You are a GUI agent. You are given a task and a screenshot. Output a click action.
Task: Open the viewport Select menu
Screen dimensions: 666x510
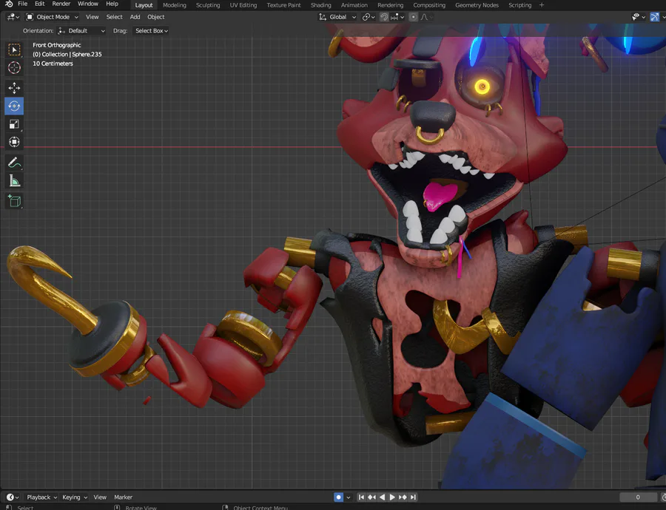pyautogui.click(x=114, y=17)
